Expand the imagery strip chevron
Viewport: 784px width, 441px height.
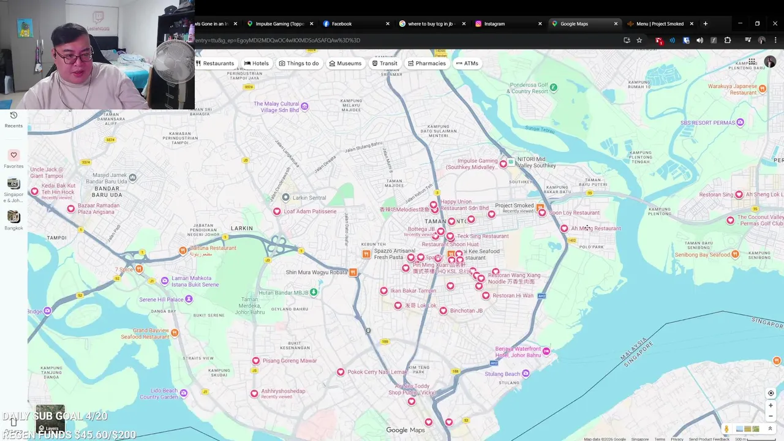pyautogui.click(x=770, y=429)
